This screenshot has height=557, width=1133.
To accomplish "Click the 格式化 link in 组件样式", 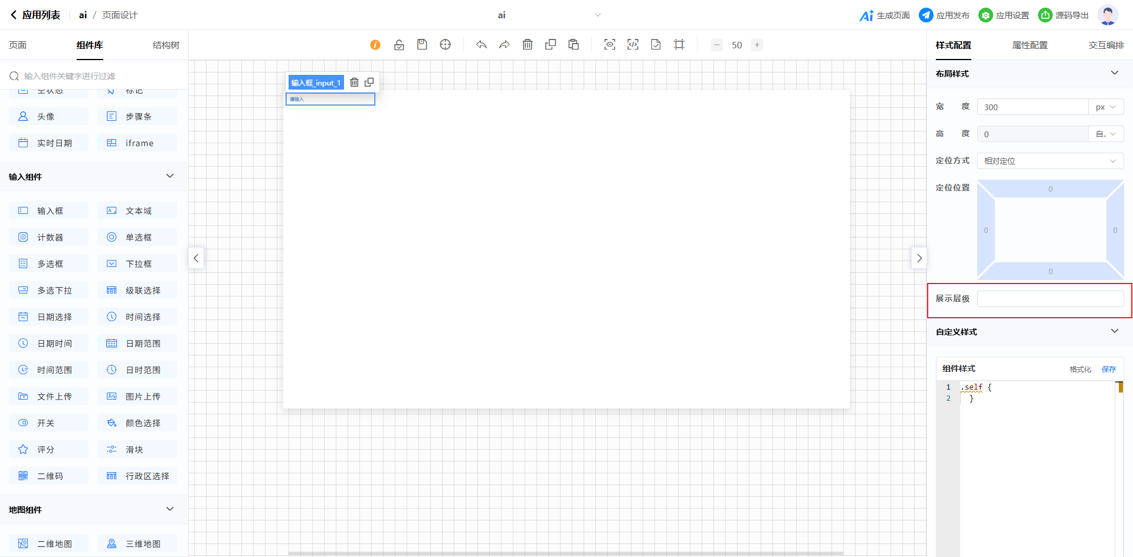I will click(x=1080, y=369).
